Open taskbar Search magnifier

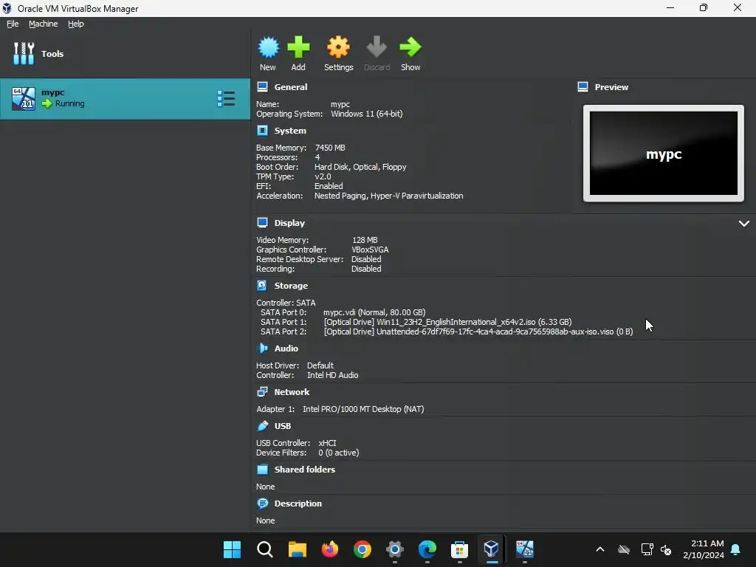point(265,549)
